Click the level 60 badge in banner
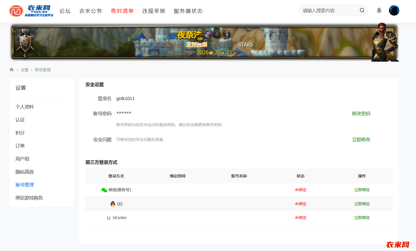 tap(200, 38)
